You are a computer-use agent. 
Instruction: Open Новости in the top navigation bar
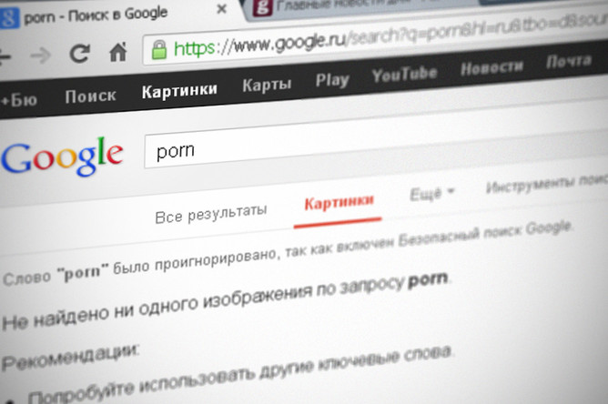491,67
